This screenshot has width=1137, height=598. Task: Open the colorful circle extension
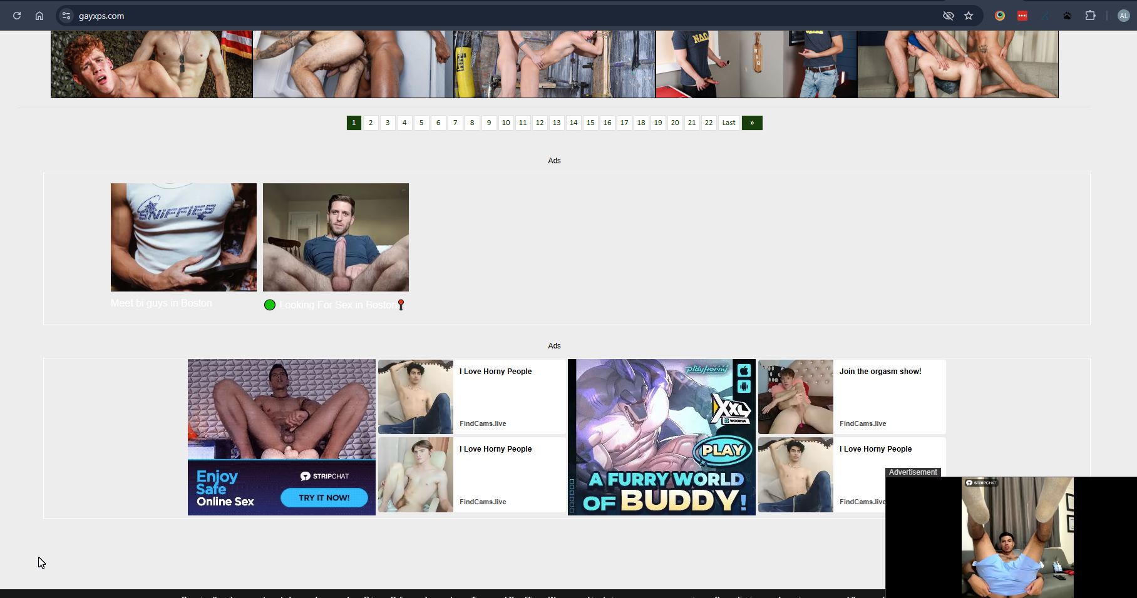click(1000, 16)
